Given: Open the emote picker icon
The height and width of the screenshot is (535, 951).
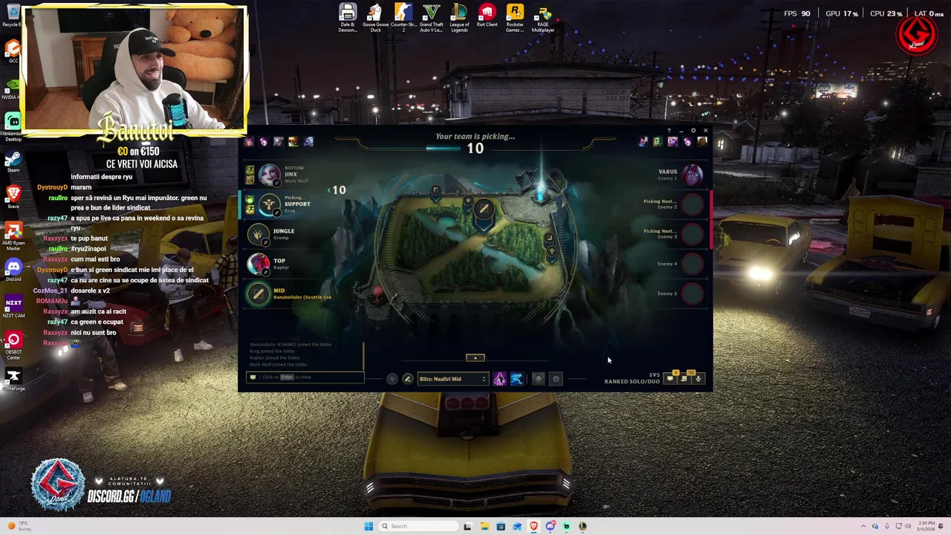Looking at the screenshot, I should pos(556,379).
